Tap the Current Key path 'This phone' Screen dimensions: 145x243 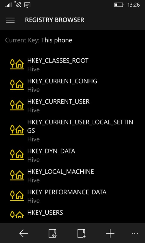[x=56, y=40]
